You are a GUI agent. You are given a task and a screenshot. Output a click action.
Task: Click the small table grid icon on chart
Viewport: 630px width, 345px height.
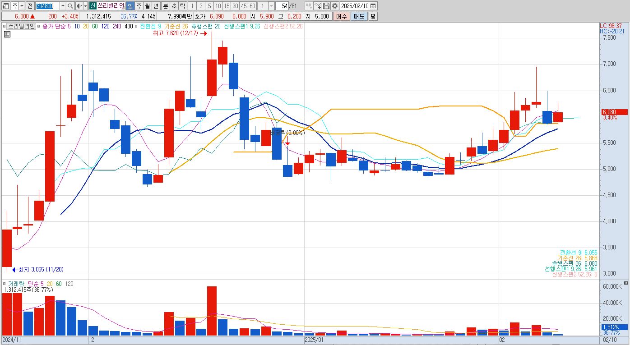point(7,33)
